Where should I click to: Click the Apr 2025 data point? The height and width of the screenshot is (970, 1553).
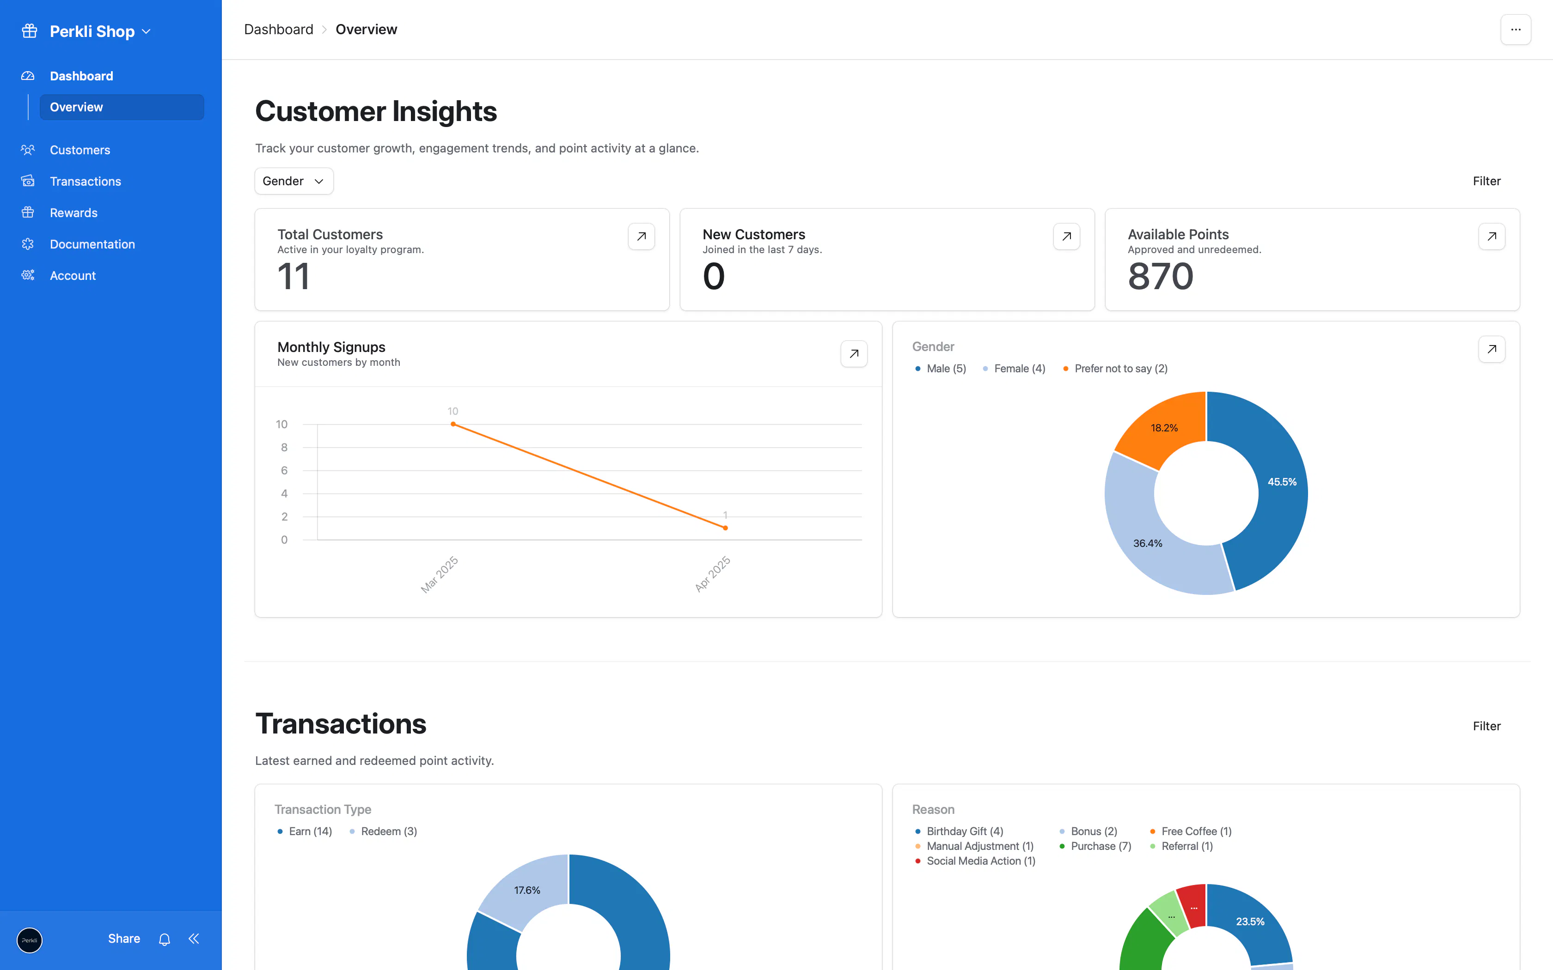[x=725, y=528]
